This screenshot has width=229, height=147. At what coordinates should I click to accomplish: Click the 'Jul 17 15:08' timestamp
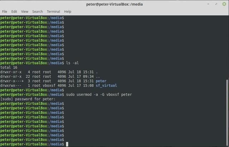tap(81, 85)
